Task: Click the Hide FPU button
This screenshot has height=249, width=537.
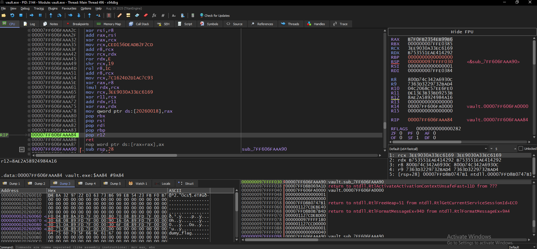Action: point(462,32)
